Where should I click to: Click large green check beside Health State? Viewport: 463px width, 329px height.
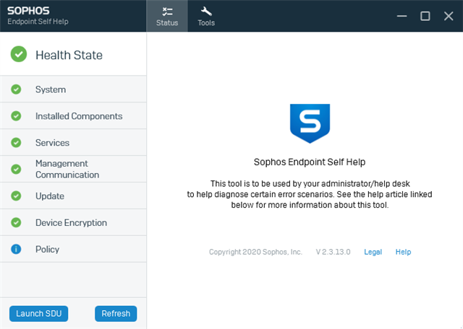[19, 54]
